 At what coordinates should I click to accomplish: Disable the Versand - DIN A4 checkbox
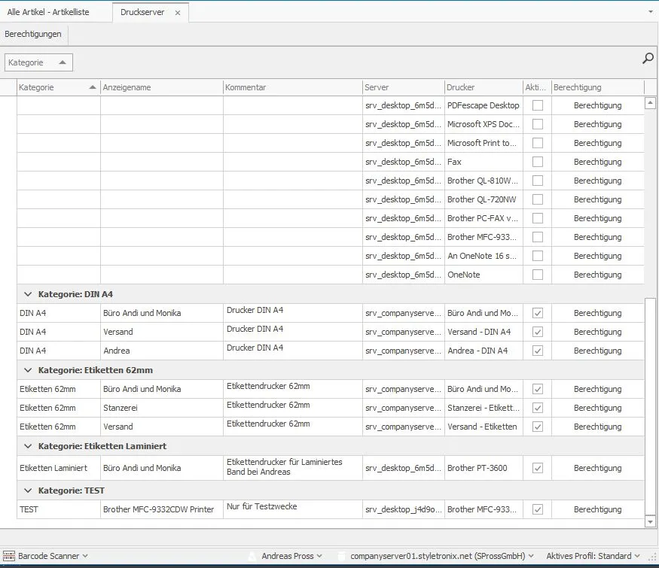point(538,332)
